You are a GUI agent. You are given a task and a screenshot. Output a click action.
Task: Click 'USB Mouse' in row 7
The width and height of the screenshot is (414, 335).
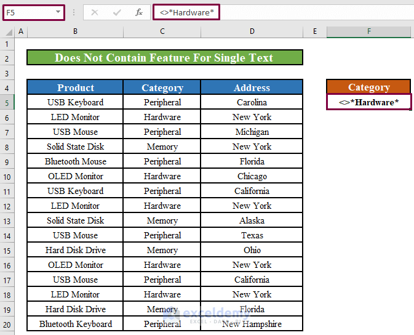pos(75,132)
